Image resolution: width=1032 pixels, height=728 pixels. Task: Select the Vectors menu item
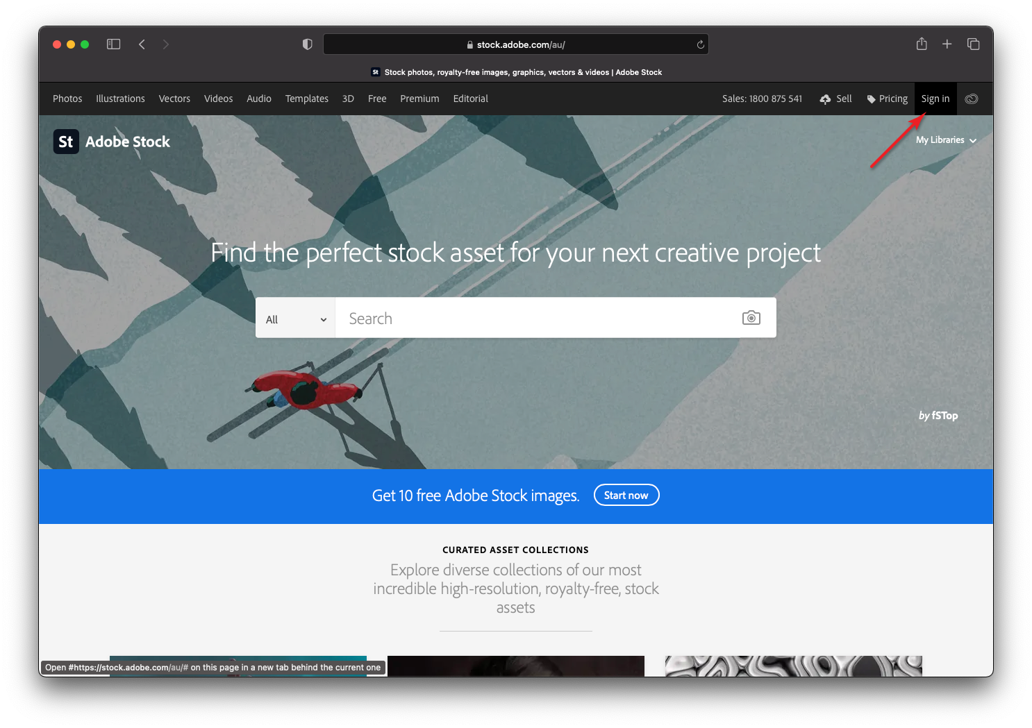(174, 99)
